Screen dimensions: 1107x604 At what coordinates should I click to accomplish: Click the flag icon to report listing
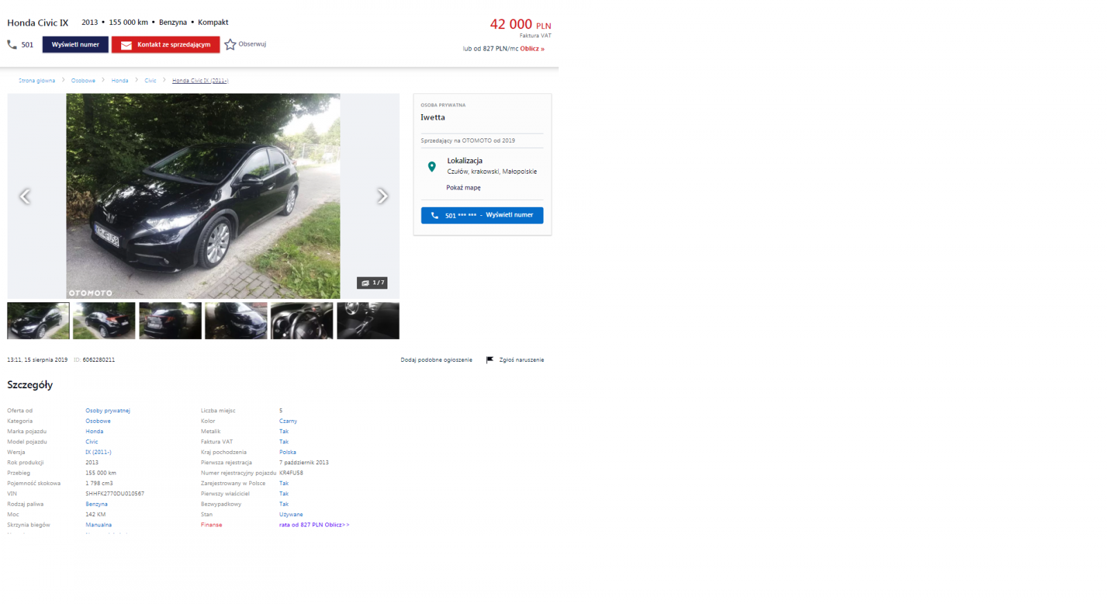point(490,360)
